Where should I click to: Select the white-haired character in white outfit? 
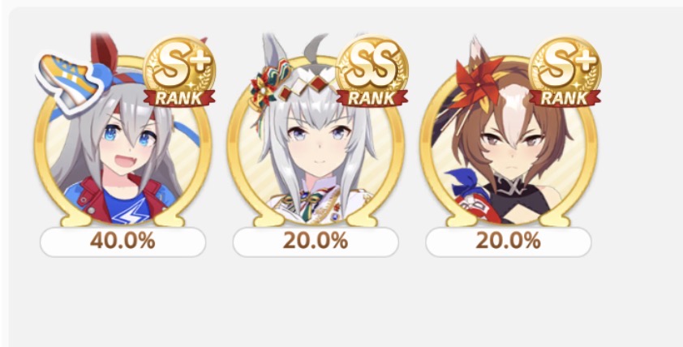tap(316, 139)
